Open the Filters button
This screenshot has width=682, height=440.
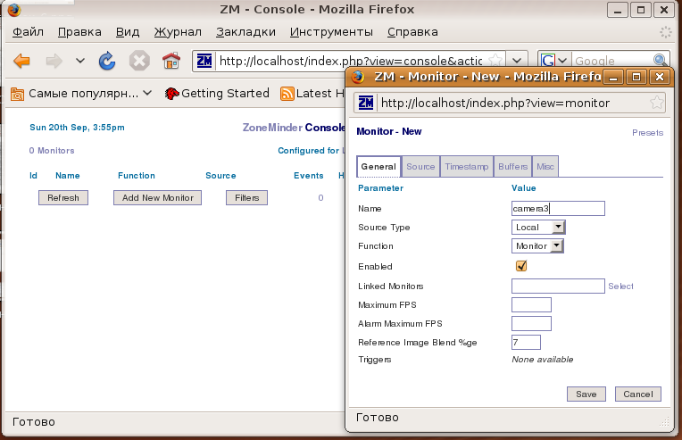(x=246, y=198)
